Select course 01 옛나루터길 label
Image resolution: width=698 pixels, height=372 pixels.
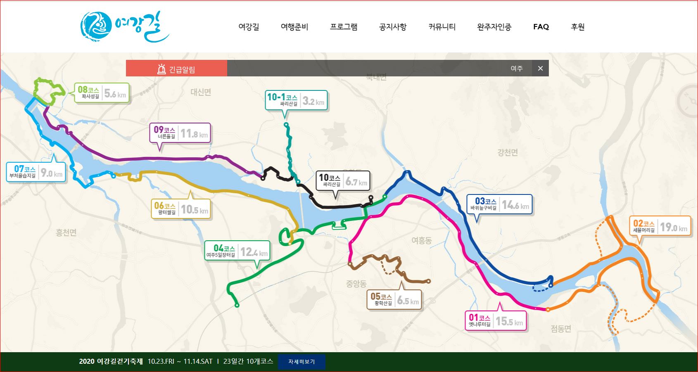pyautogui.click(x=495, y=320)
